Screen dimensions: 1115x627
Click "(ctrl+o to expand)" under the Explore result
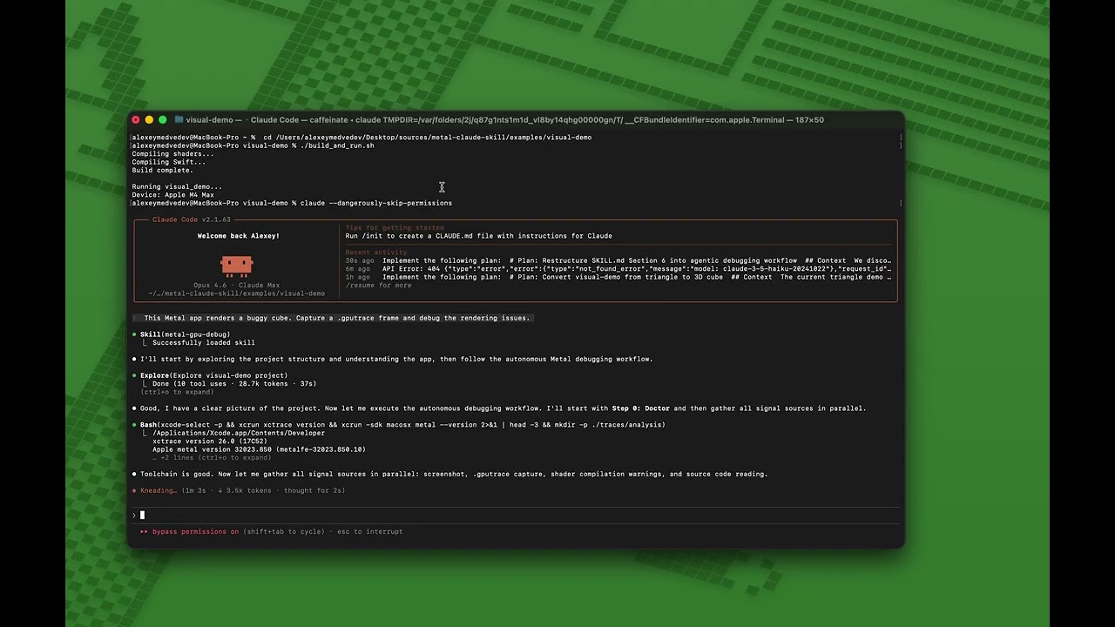click(x=177, y=392)
